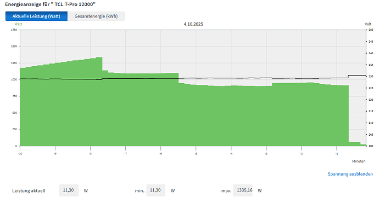This screenshot has height=197, width=379.
Task: Click the 1000 tick on Watt axis
Action: coord(14,79)
